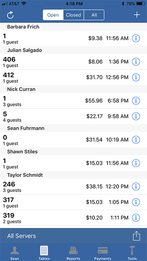The height and width of the screenshot is (261, 147).
Task: View info for table 406
Action: tap(136, 62)
